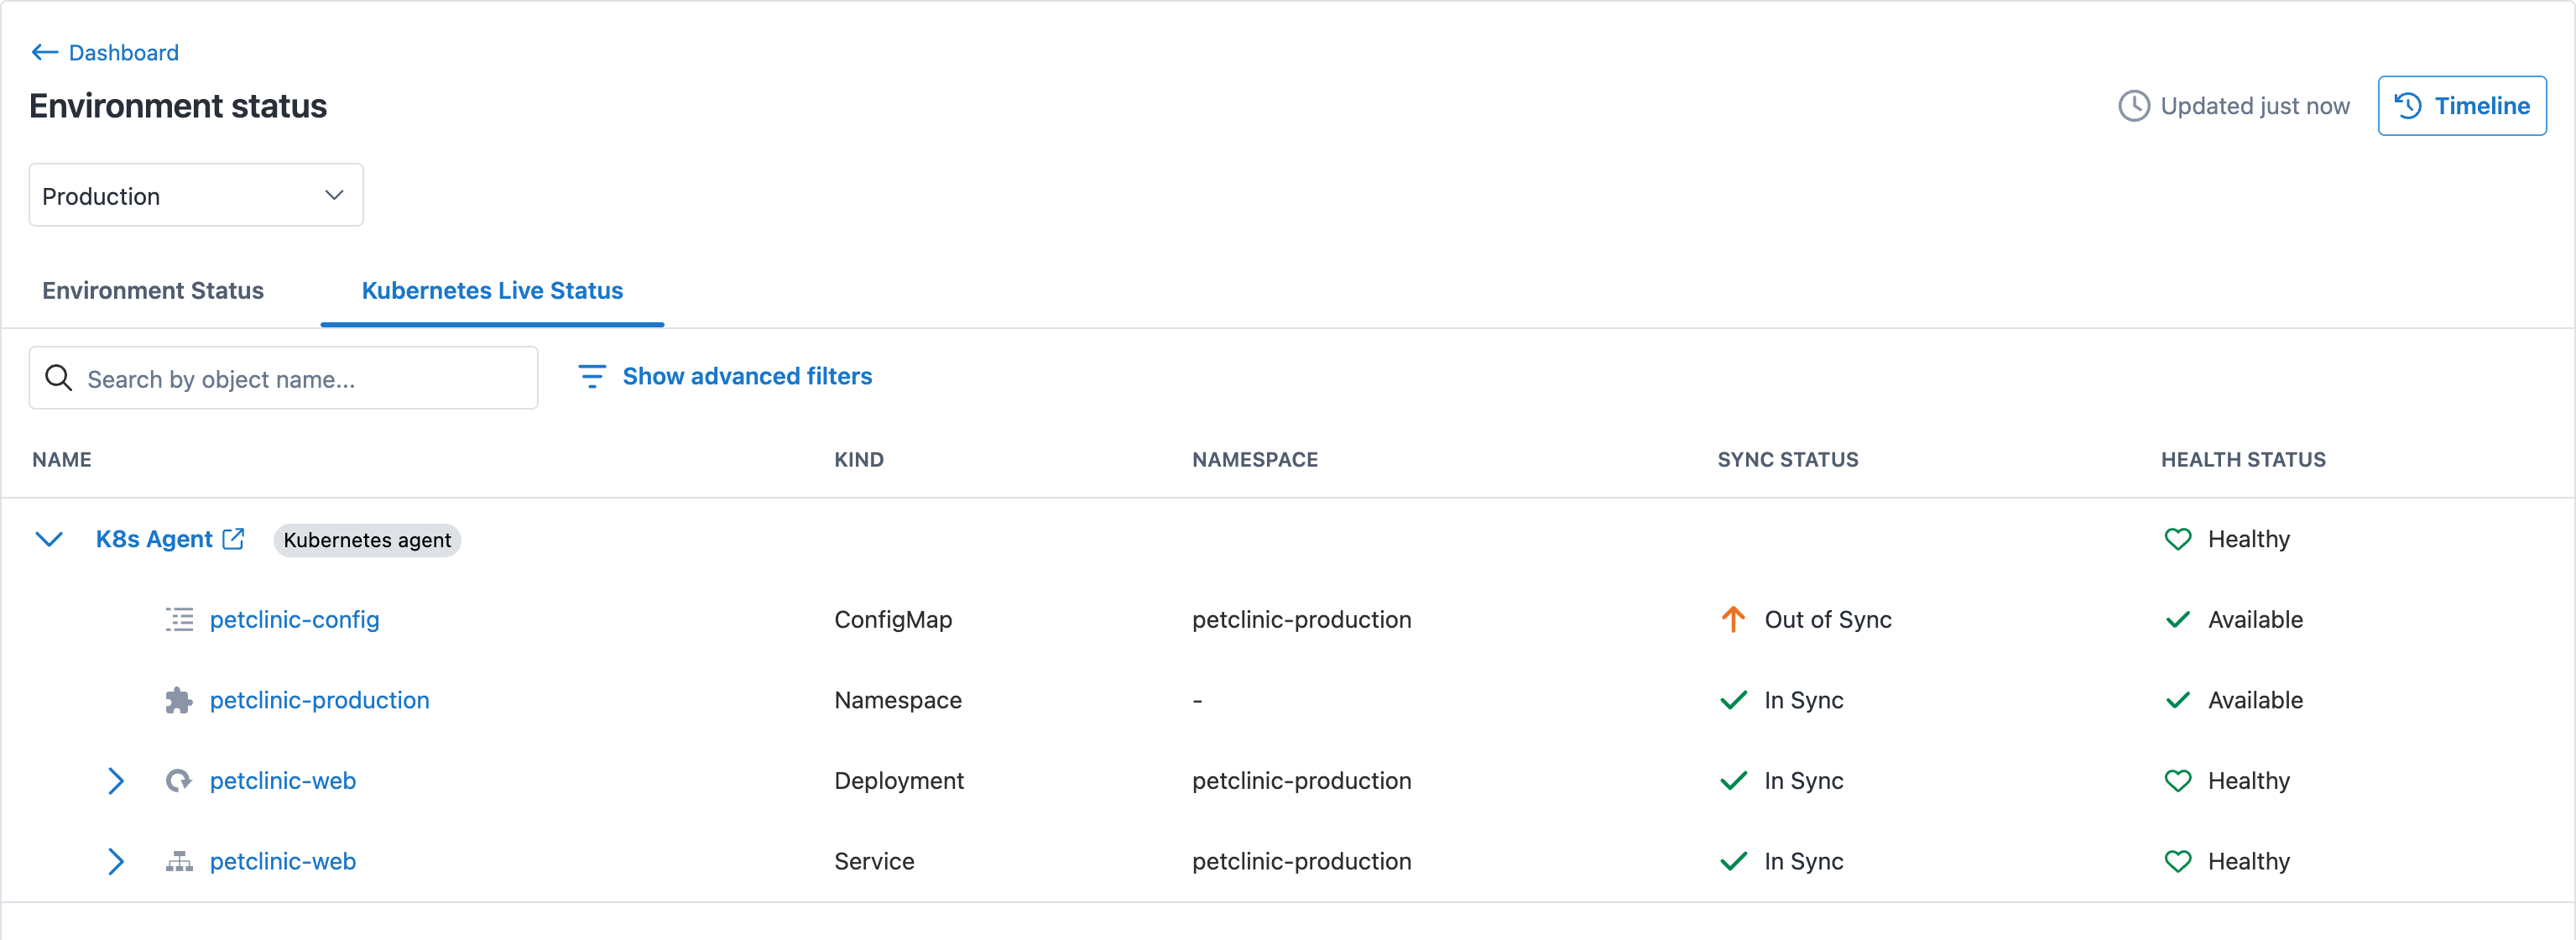Click the Out of Sync status text
The height and width of the screenshot is (940, 2576).
(1828, 620)
